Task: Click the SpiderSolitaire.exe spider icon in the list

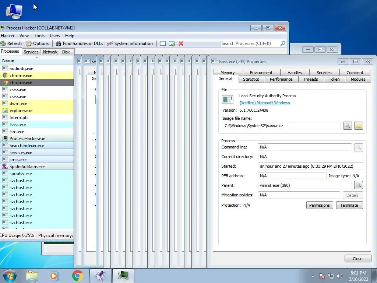Action: pos(5,166)
